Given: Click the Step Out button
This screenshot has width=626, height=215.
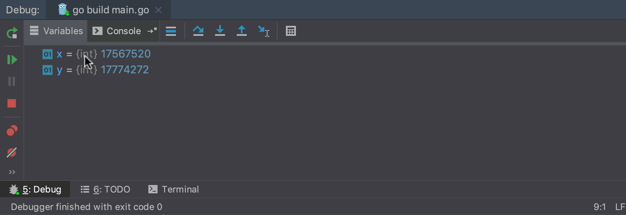Looking at the screenshot, I should pos(242,31).
